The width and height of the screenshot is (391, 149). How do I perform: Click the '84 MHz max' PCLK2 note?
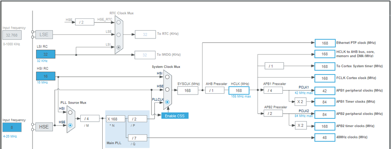coord(304,116)
